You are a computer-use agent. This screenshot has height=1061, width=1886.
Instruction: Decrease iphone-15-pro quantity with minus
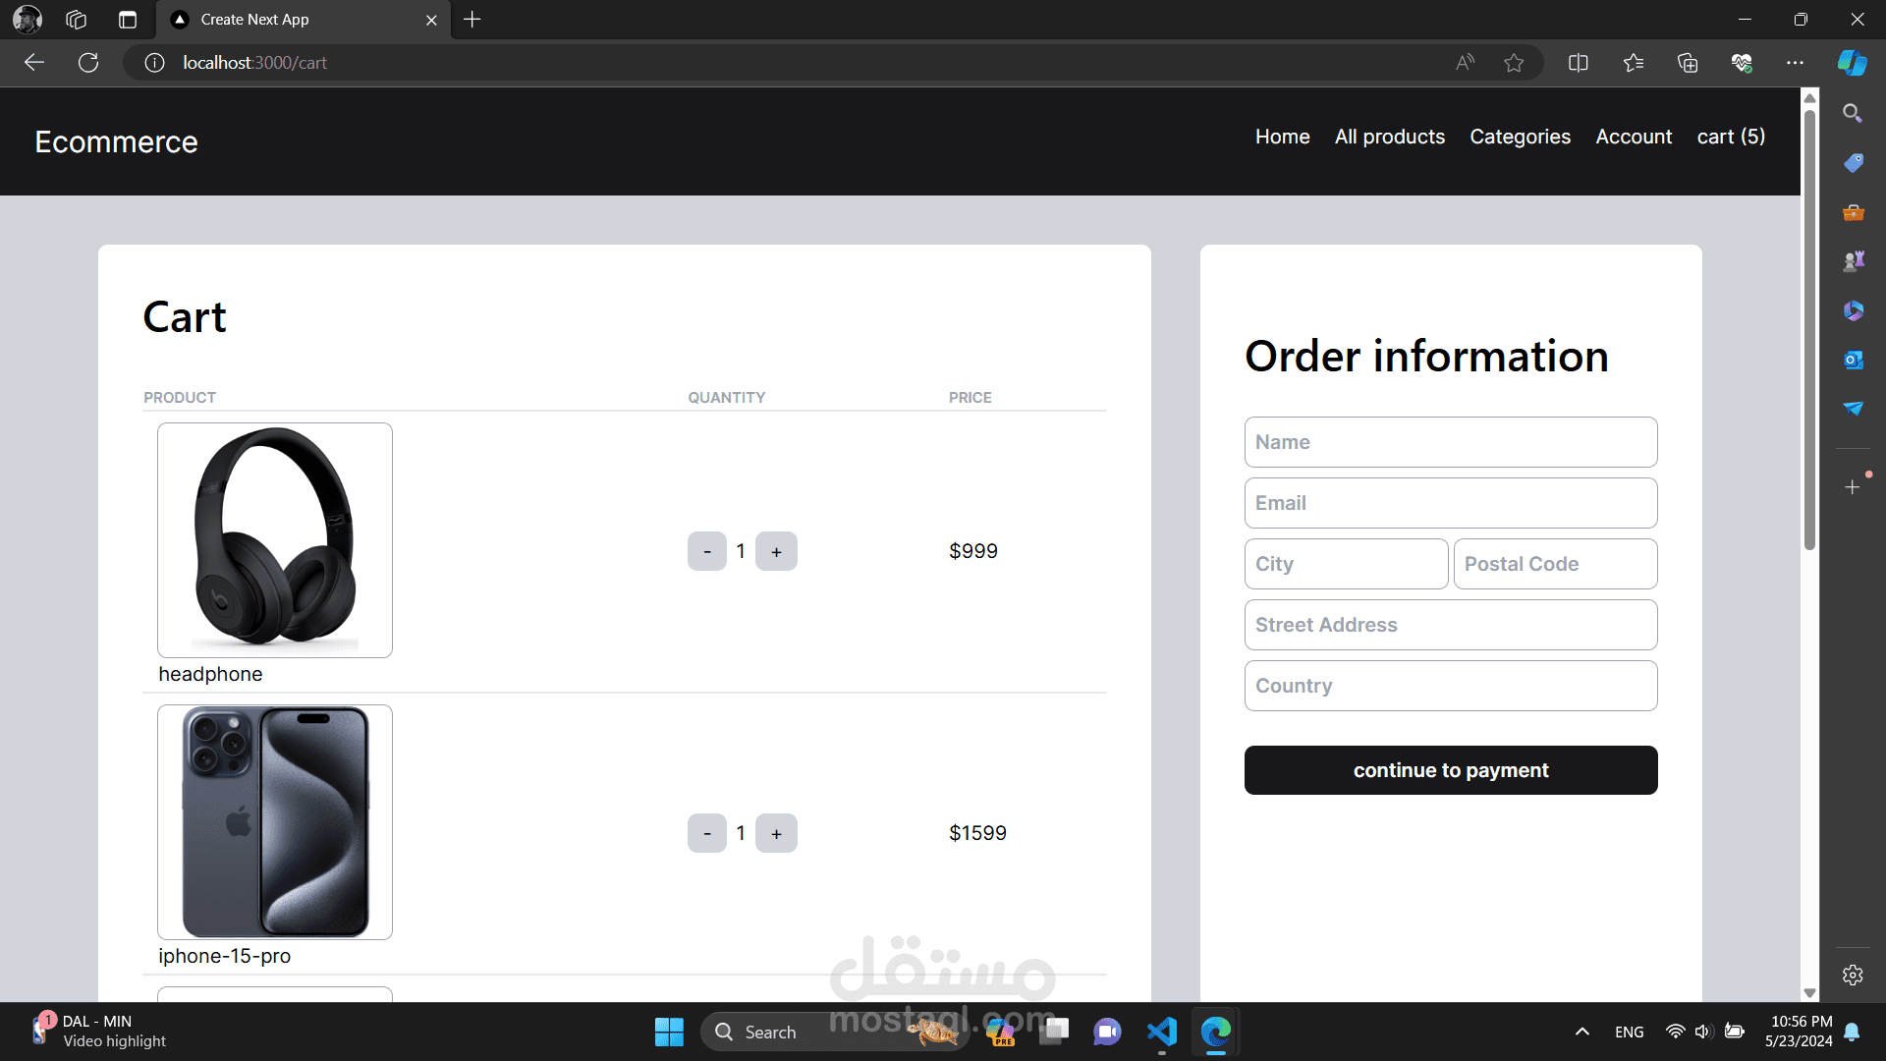click(706, 834)
